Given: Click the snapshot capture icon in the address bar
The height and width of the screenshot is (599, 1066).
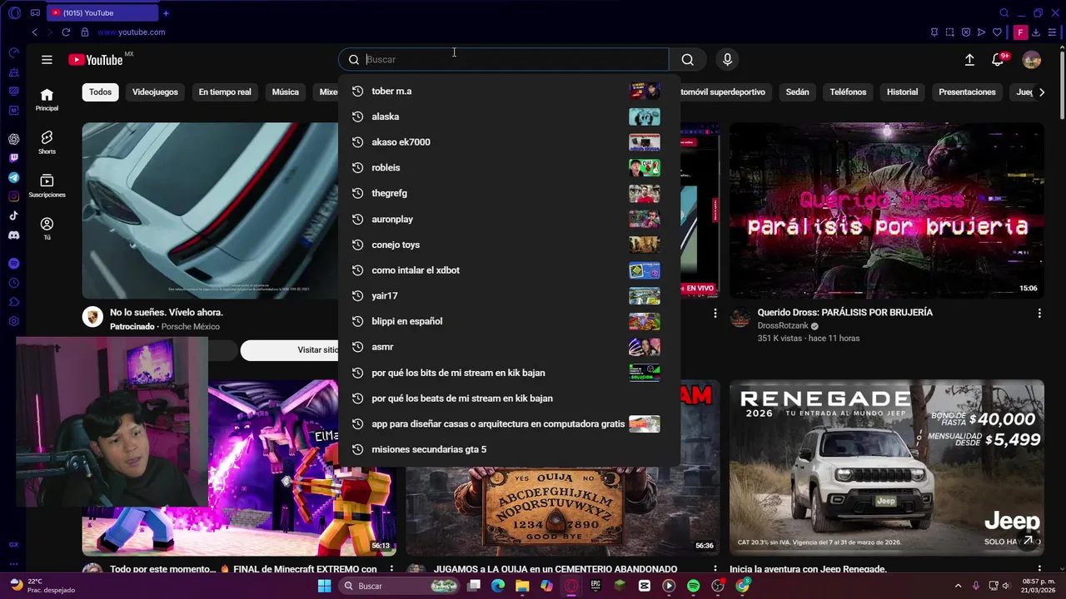Looking at the screenshot, I should [x=949, y=32].
